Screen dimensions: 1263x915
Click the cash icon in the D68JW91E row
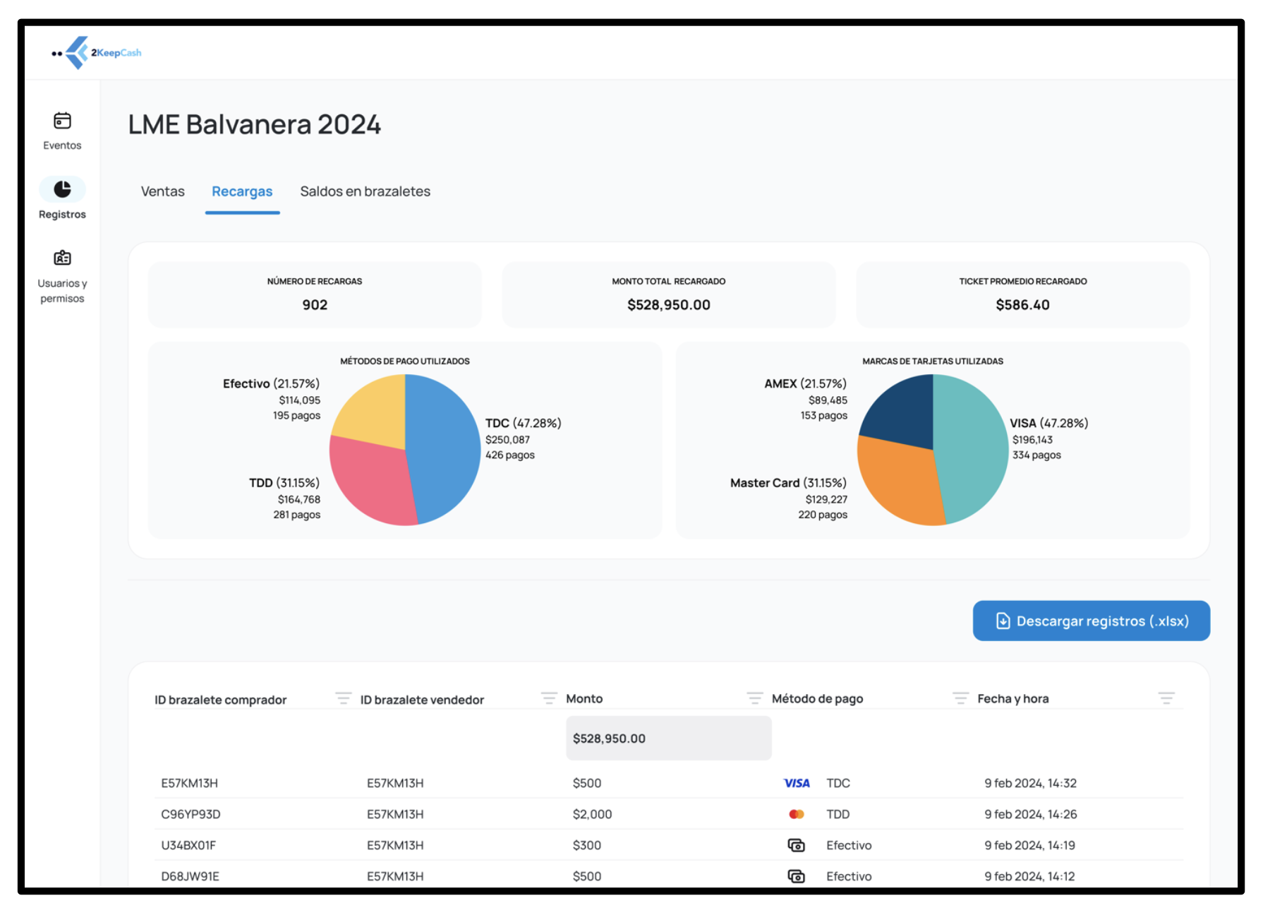click(x=797, y=876)
